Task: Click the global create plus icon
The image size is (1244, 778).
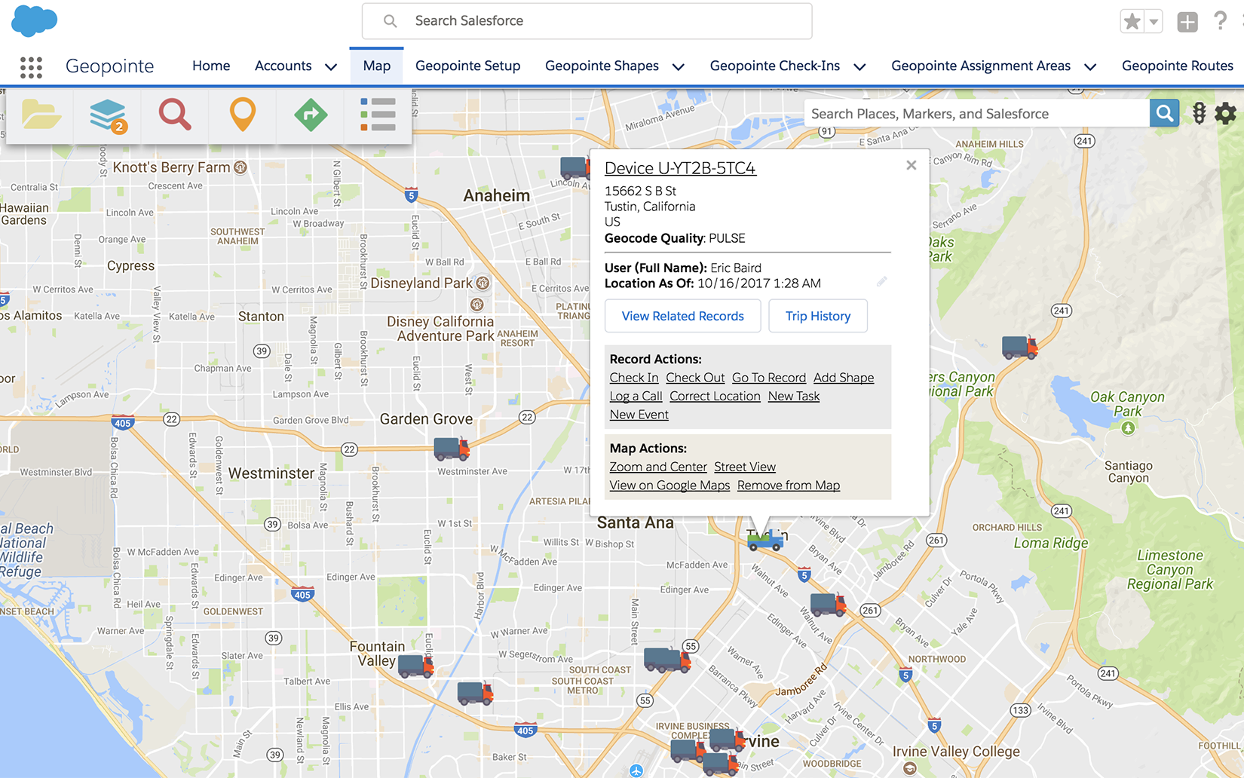Action: point(1187,22)
